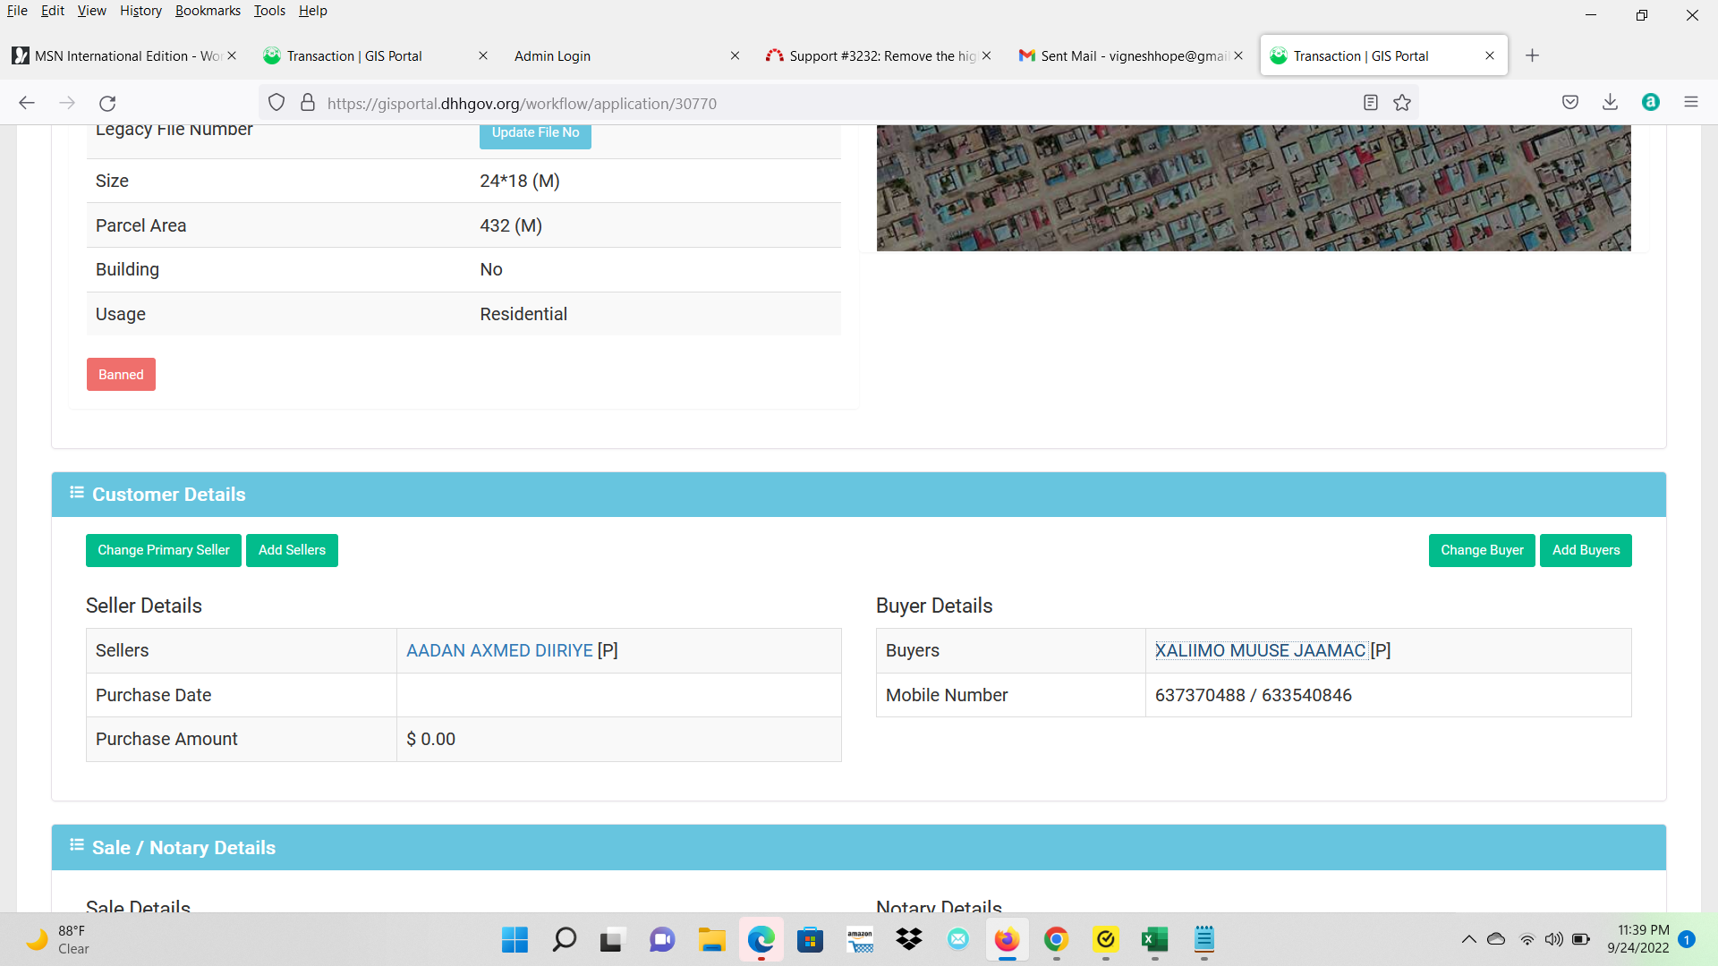
Task: Click the Sale / Notary Details header
Action: (859, 848)
